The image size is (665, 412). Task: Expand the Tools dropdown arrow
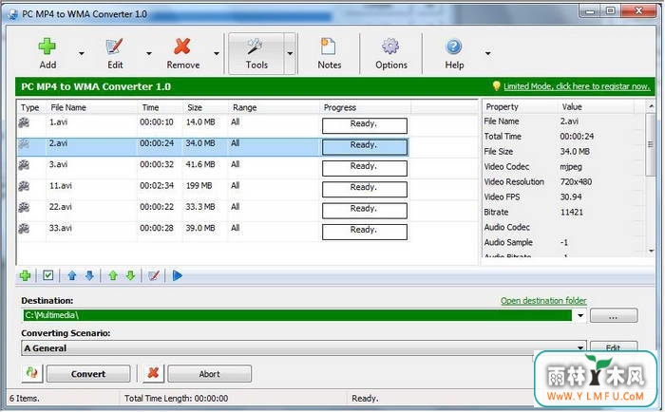(290, 54)
